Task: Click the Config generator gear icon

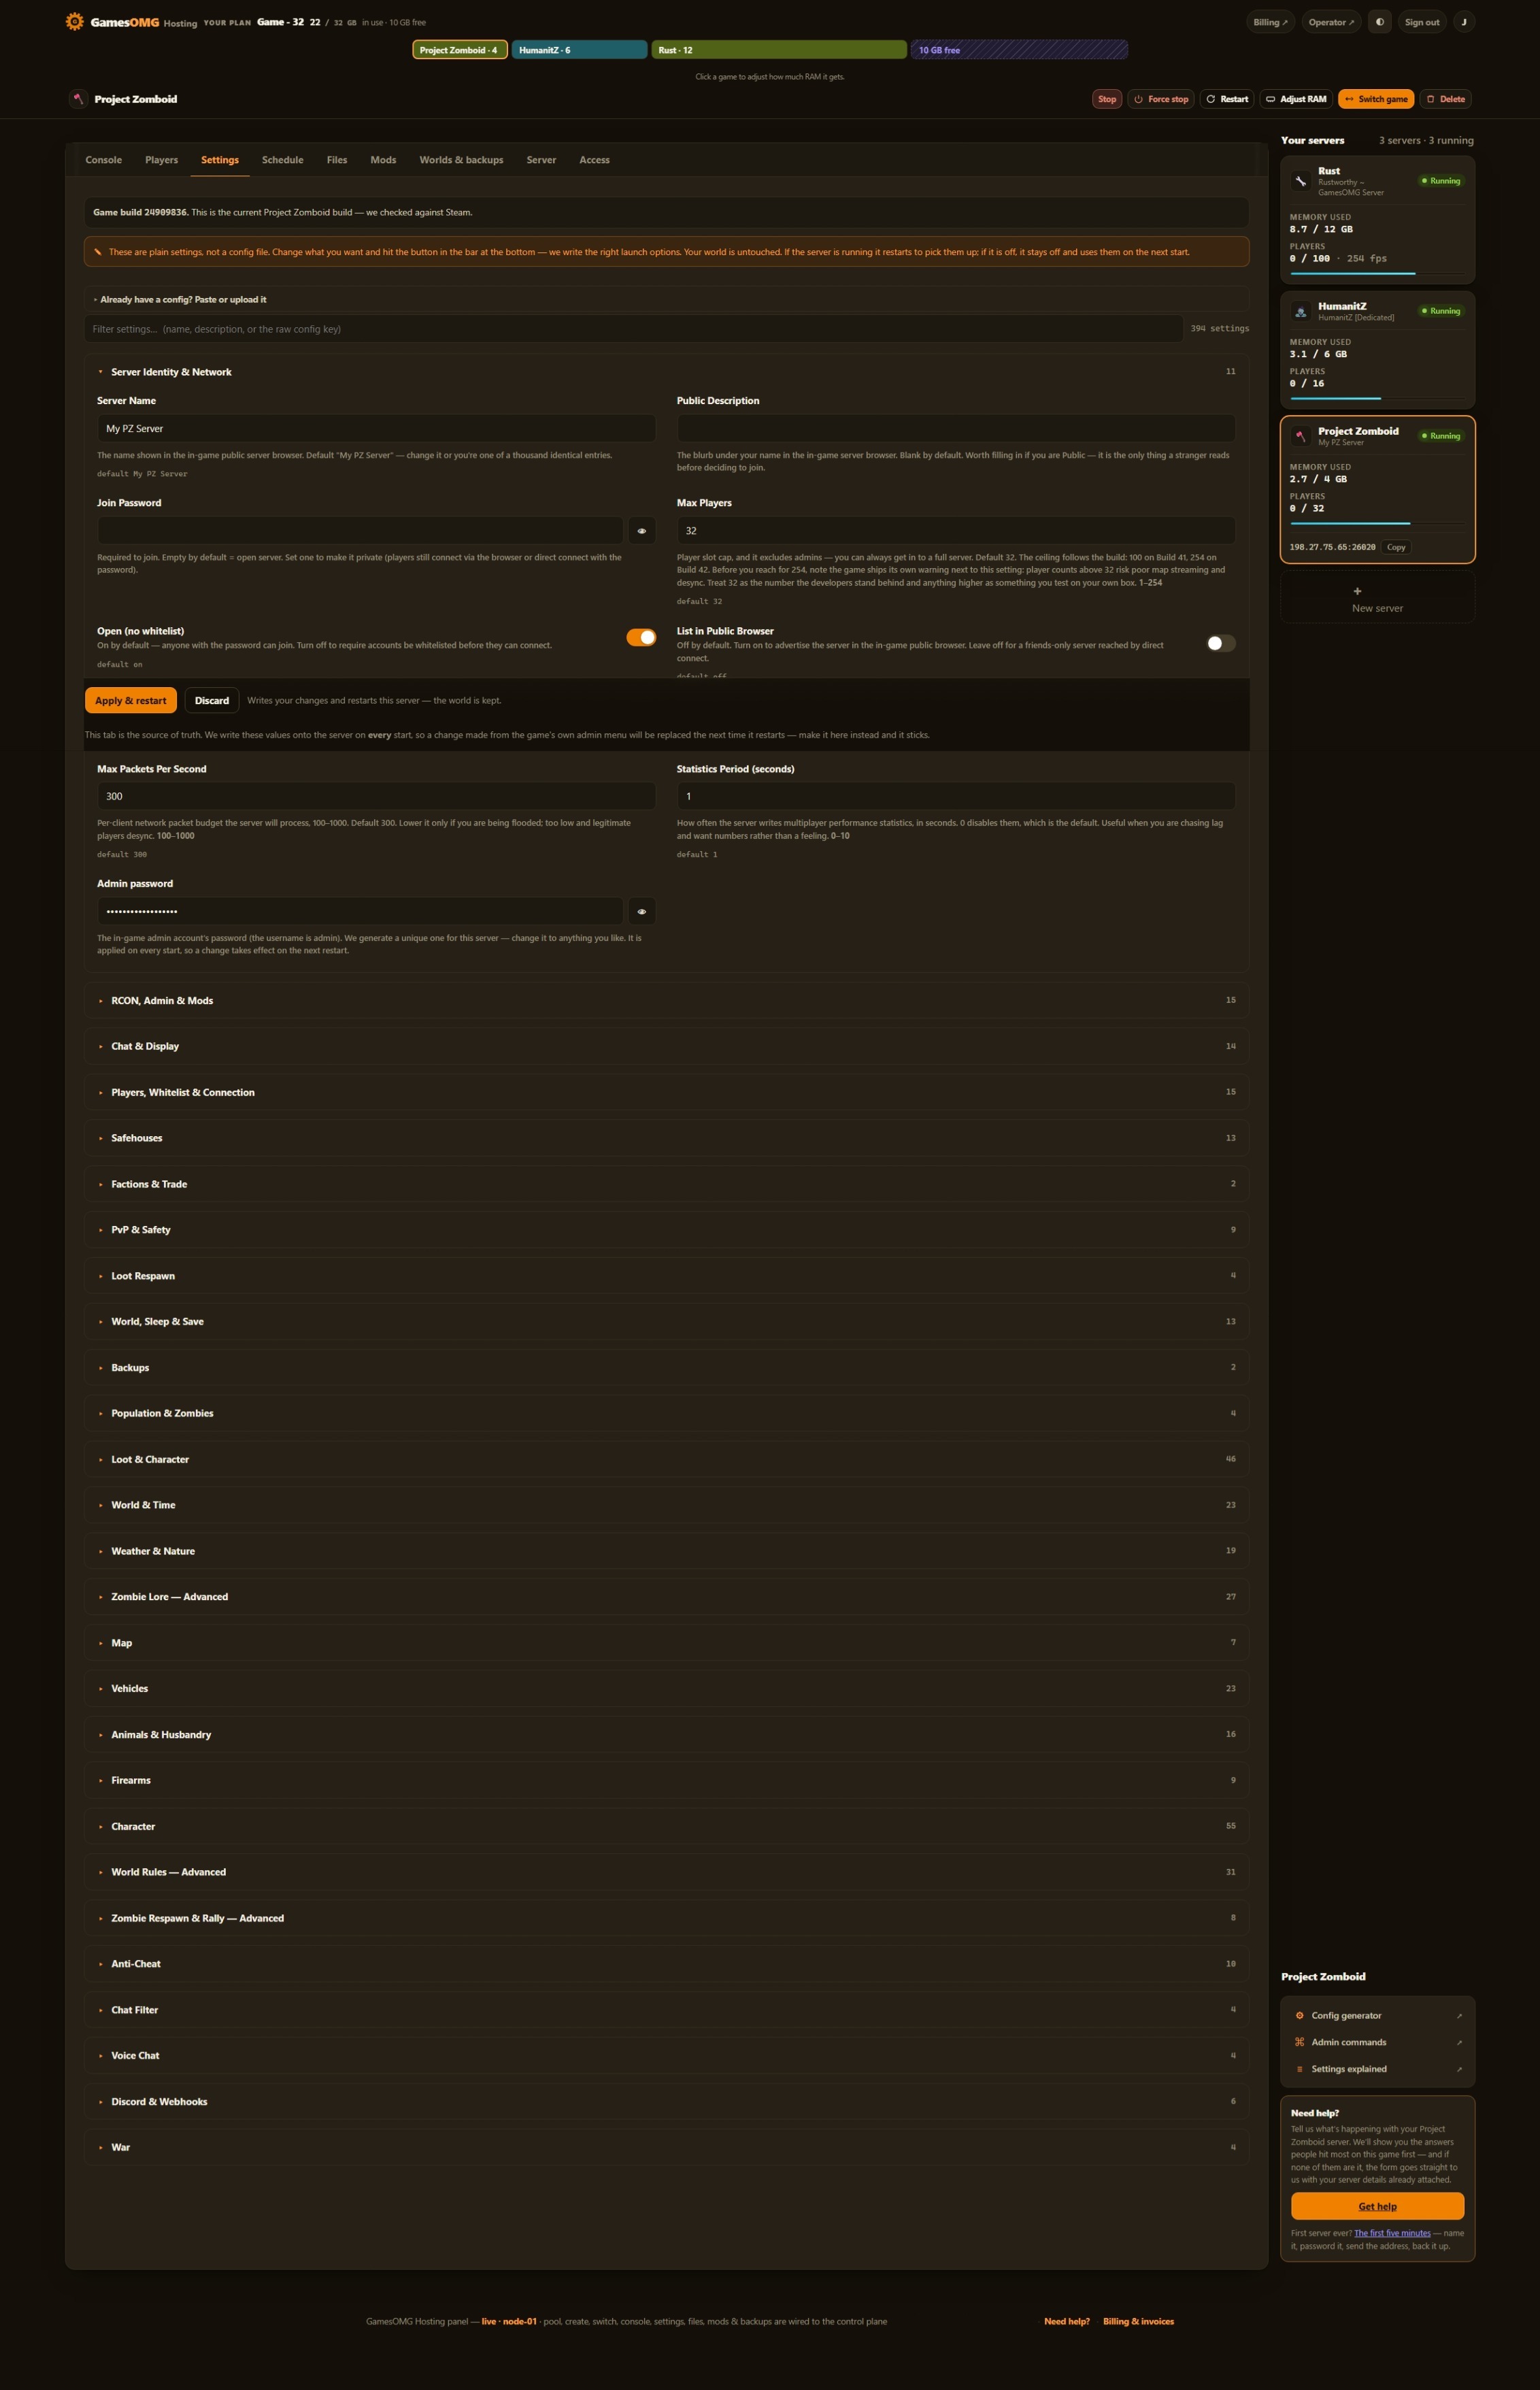Action: [1299, 2015]
